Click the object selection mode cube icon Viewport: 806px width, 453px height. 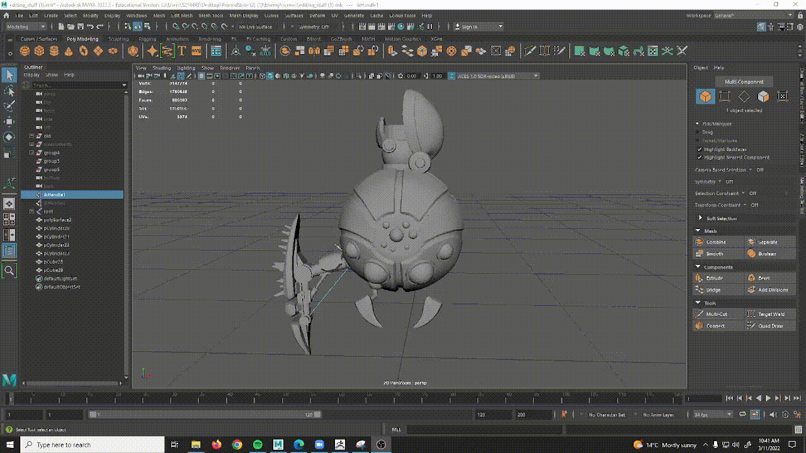[x=705, y=96]
